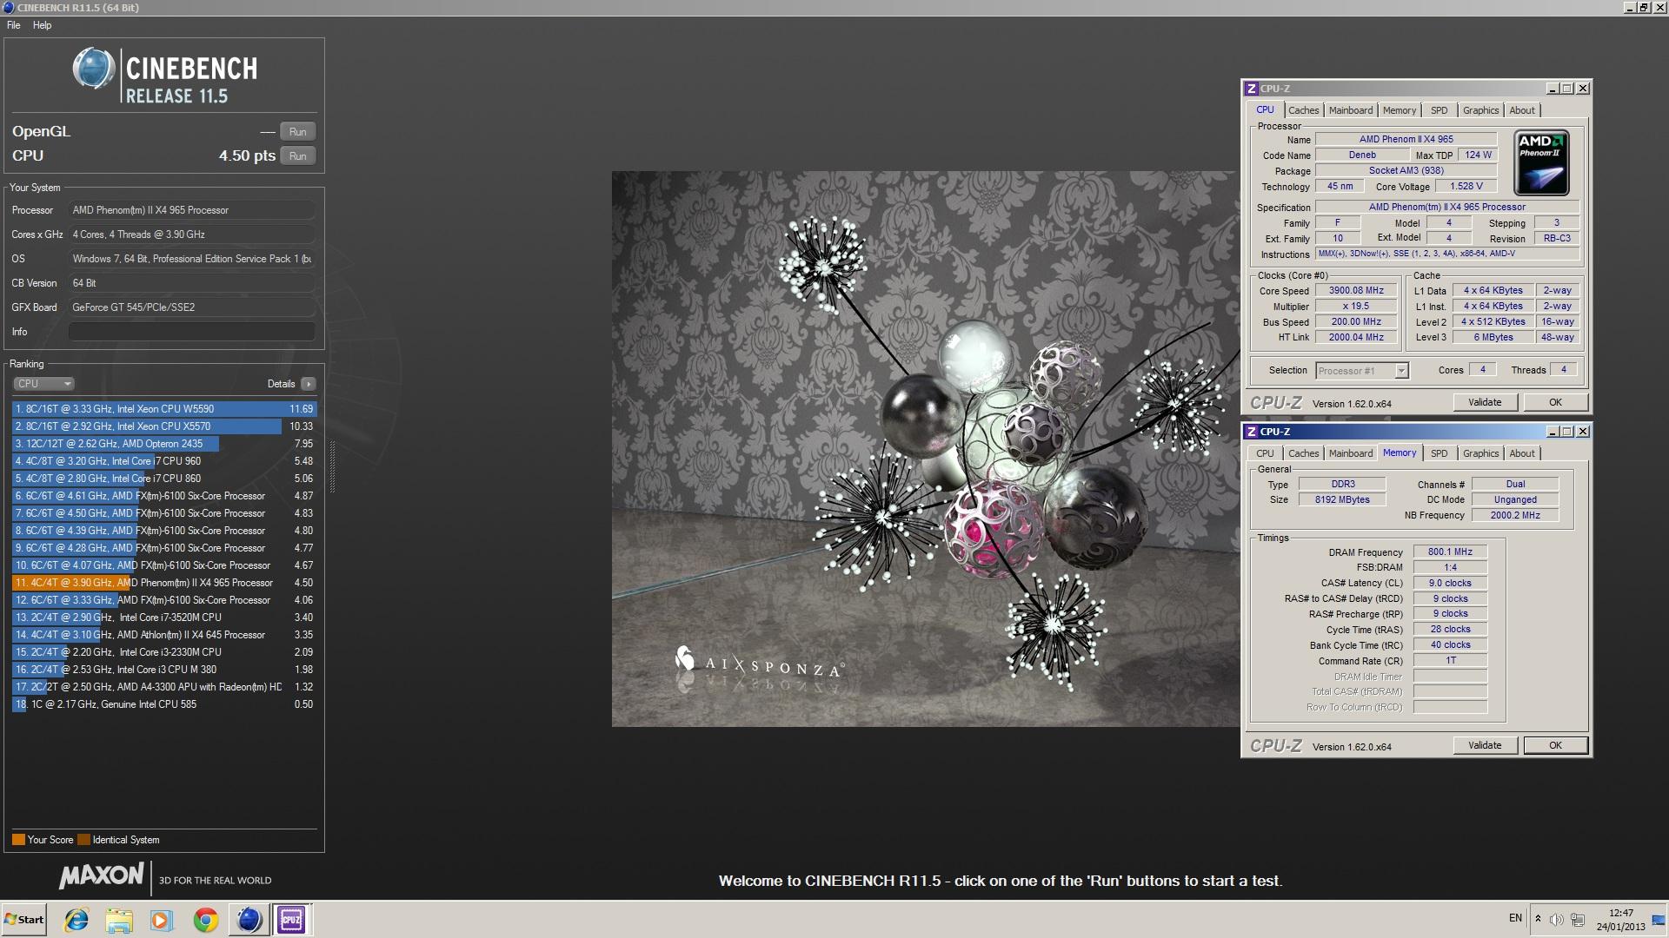Run the CPU benchmark
Screen dimensions: 1669x938
click(x=297, y=156)
